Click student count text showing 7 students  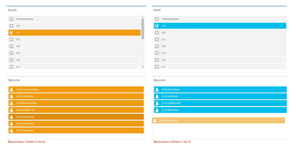[26, 142]
